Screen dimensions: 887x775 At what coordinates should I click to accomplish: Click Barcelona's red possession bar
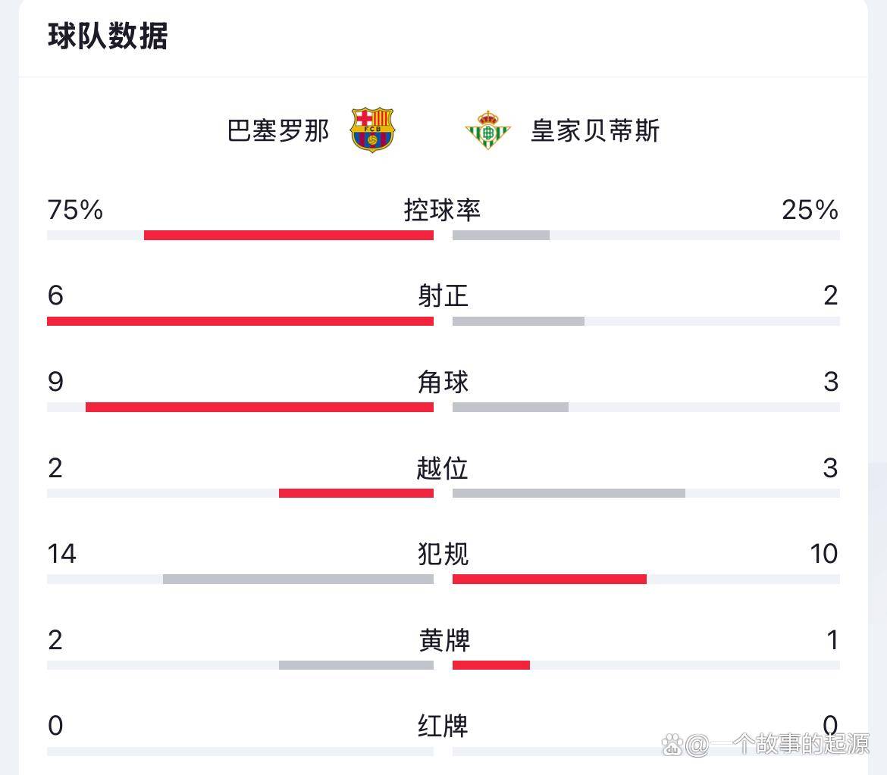pyautogui.click(x=288, y=235)
